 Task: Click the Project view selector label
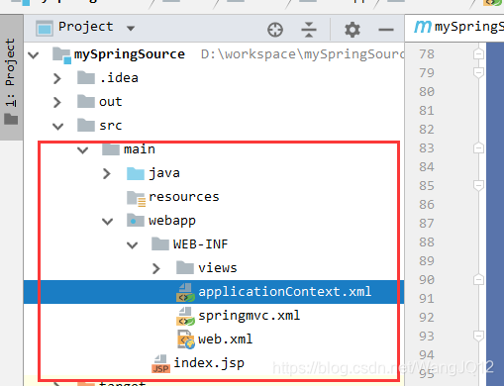pyautogui.click(x=86, y=27)
